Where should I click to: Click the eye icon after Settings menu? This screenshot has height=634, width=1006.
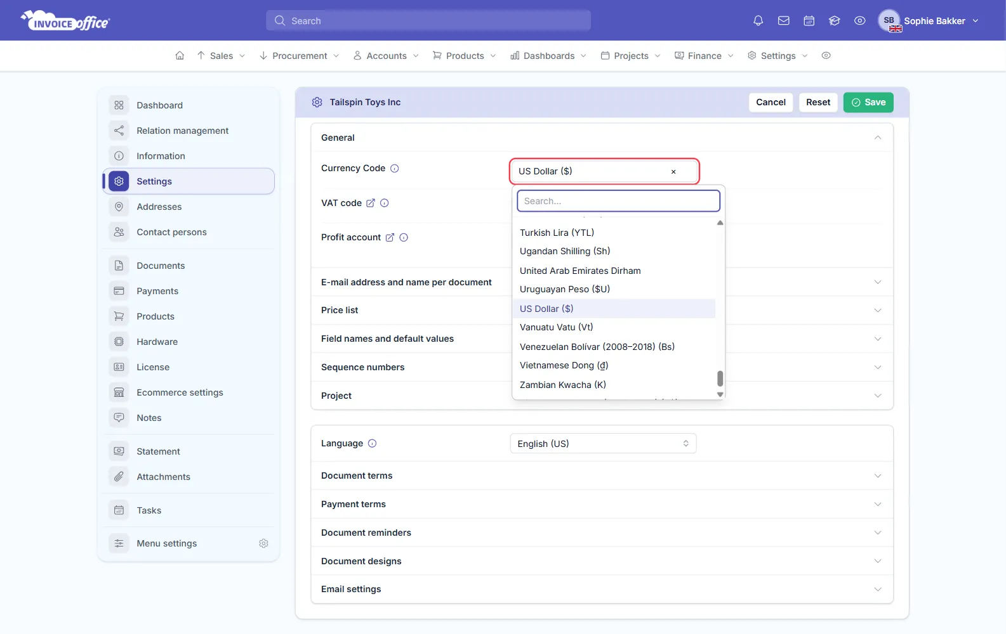point(826,56)
